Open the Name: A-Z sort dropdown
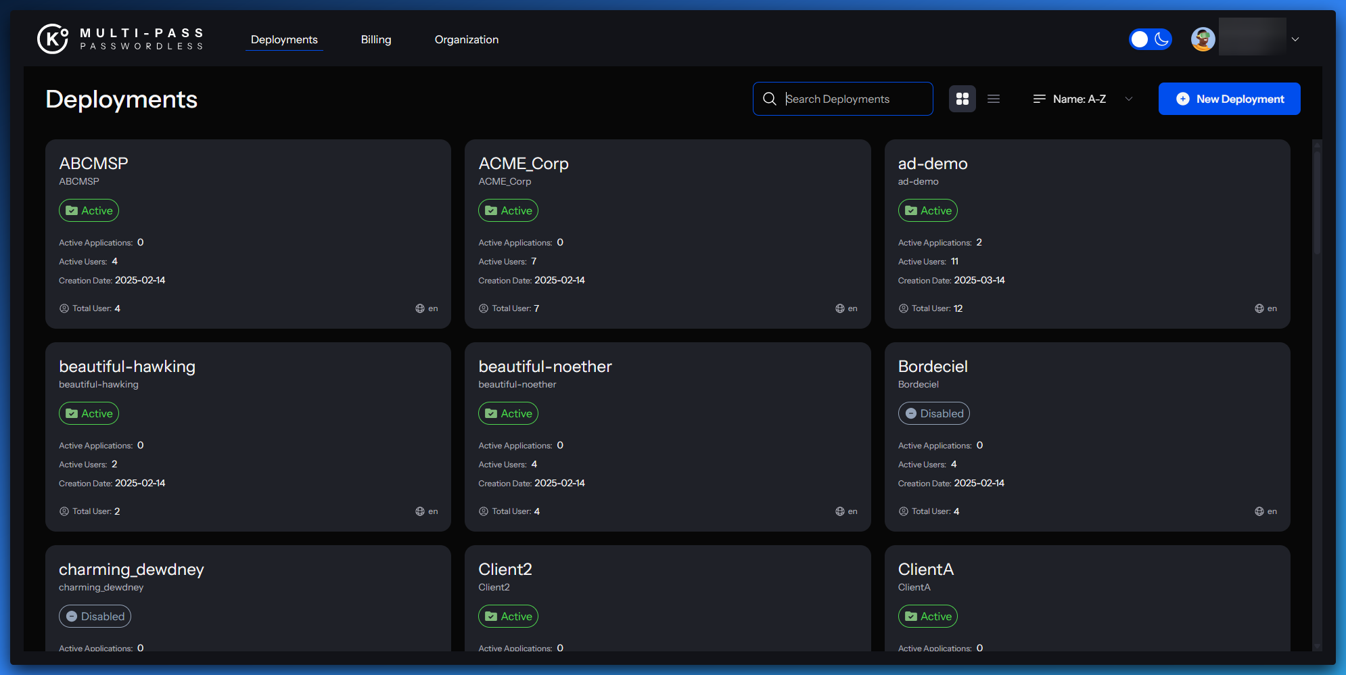The image size is (1346, 675). point(1083,99)
